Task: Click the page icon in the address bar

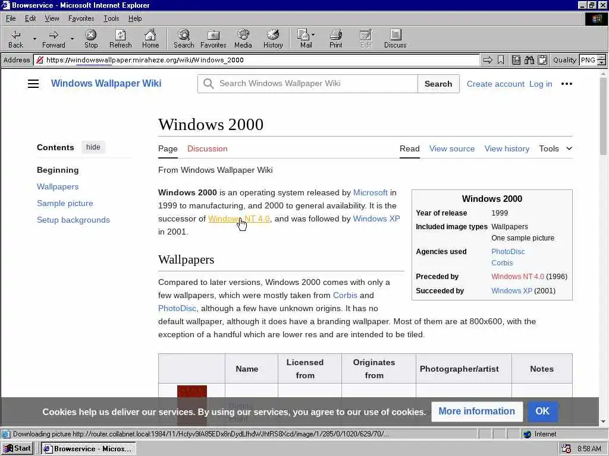Action: click(39, 60)
